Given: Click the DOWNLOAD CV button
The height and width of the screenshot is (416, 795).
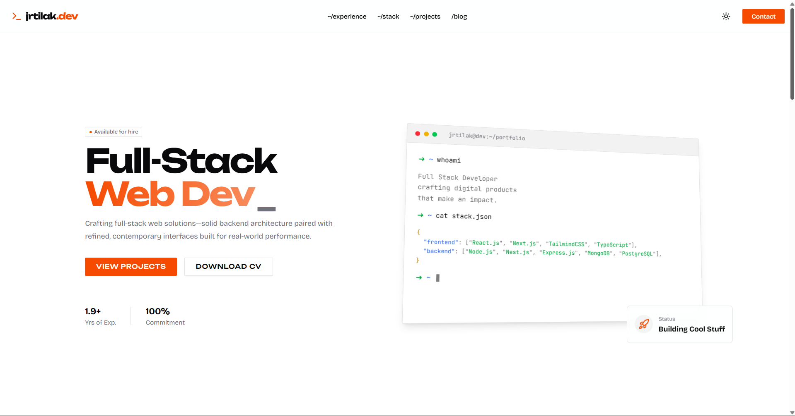Looking at the screenshot, I should click(228, 267).
